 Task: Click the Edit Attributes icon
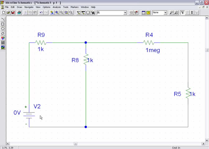[131, 12]
